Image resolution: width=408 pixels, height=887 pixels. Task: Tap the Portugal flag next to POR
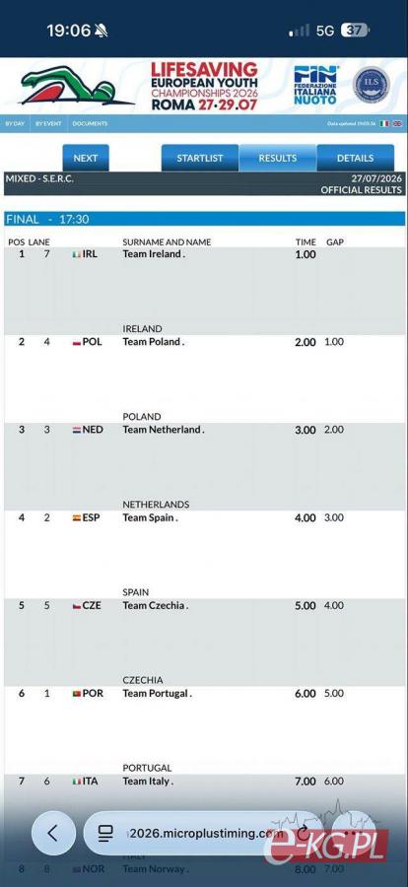(x=77, y=694)
